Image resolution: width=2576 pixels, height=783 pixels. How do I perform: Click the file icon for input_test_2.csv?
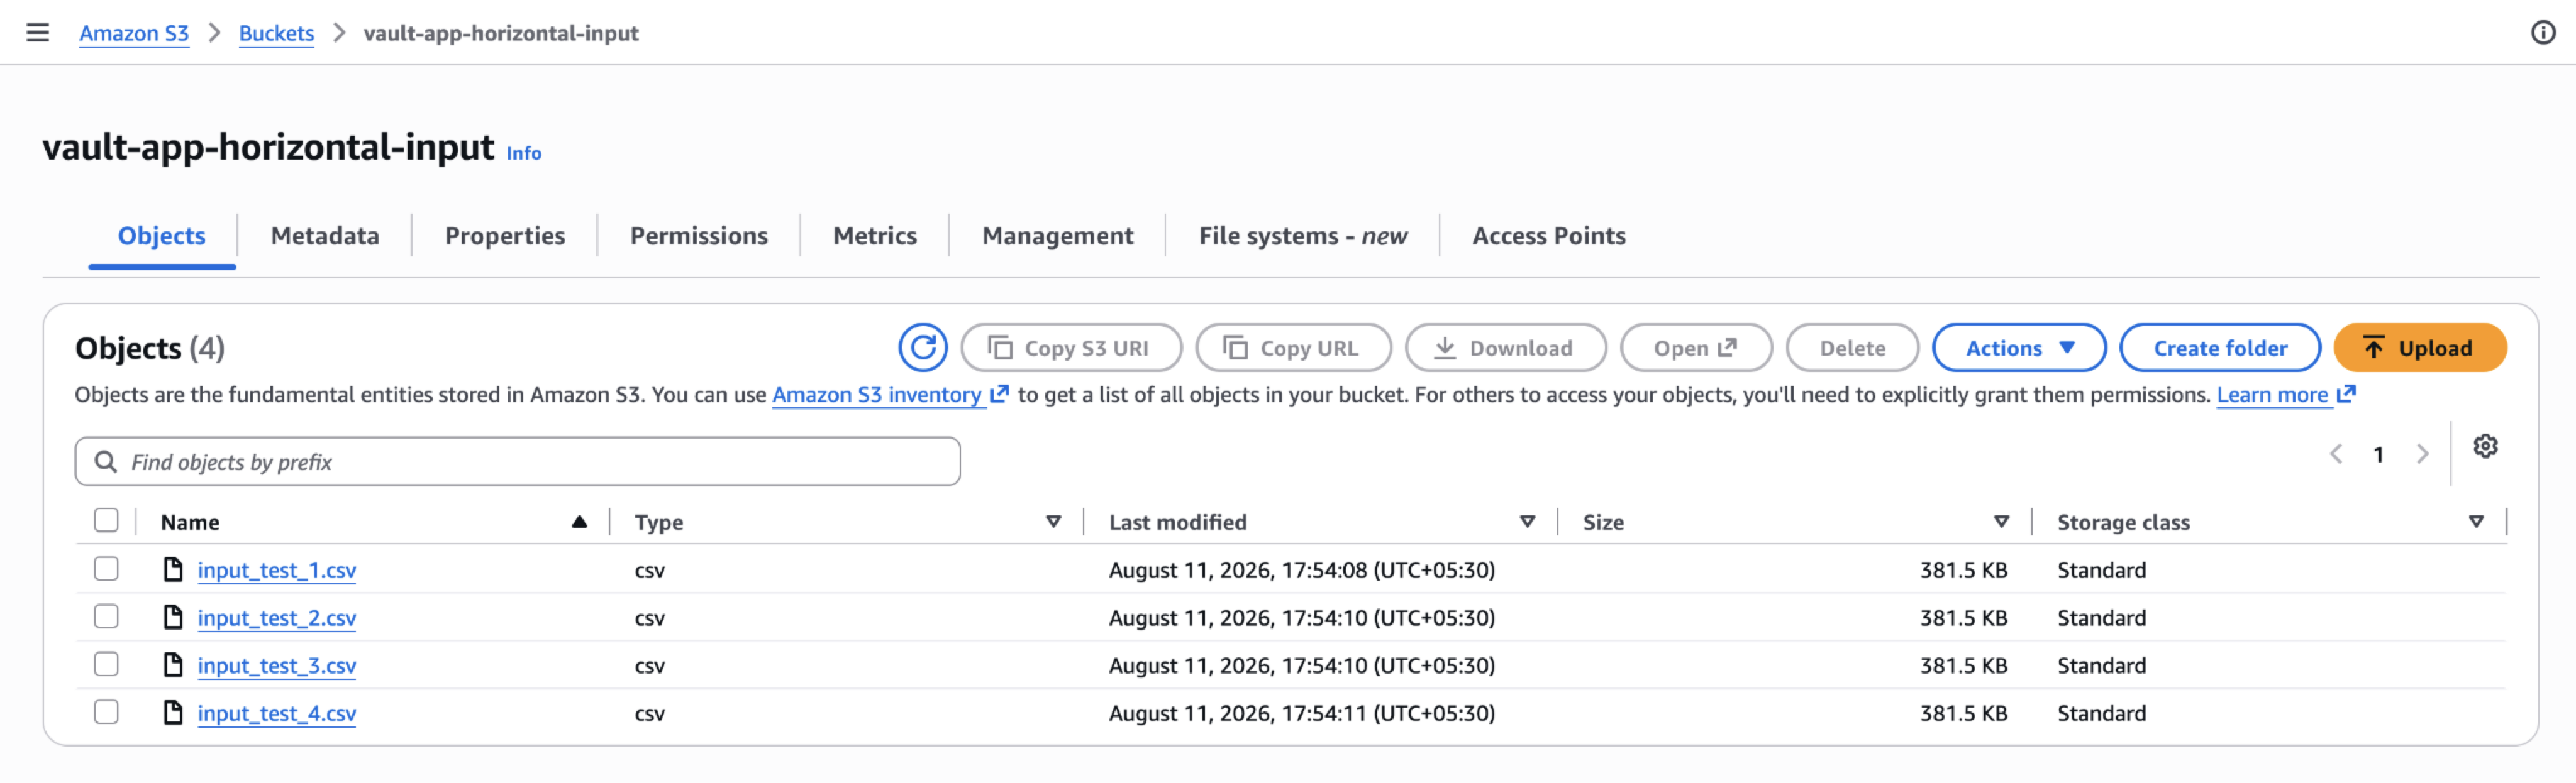tap(173, 617)
